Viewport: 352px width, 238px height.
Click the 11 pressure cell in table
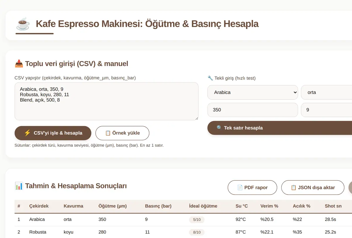(x=147, y=232)
